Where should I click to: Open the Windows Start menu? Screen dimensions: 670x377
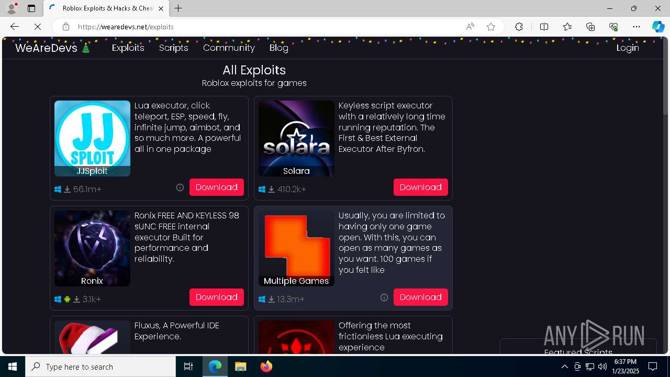click(13, 367)
